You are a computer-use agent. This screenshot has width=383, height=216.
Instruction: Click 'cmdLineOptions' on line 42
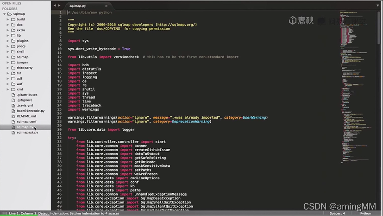point(145,178)
